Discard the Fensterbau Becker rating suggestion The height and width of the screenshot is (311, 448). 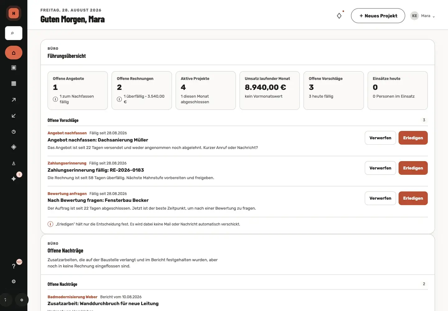pyautogui.click(x=380, y=198)
